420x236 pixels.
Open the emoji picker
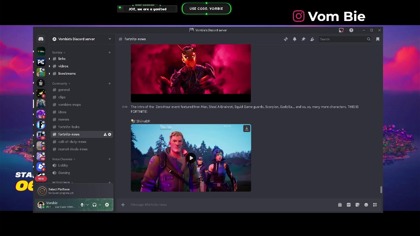point(366,205)
